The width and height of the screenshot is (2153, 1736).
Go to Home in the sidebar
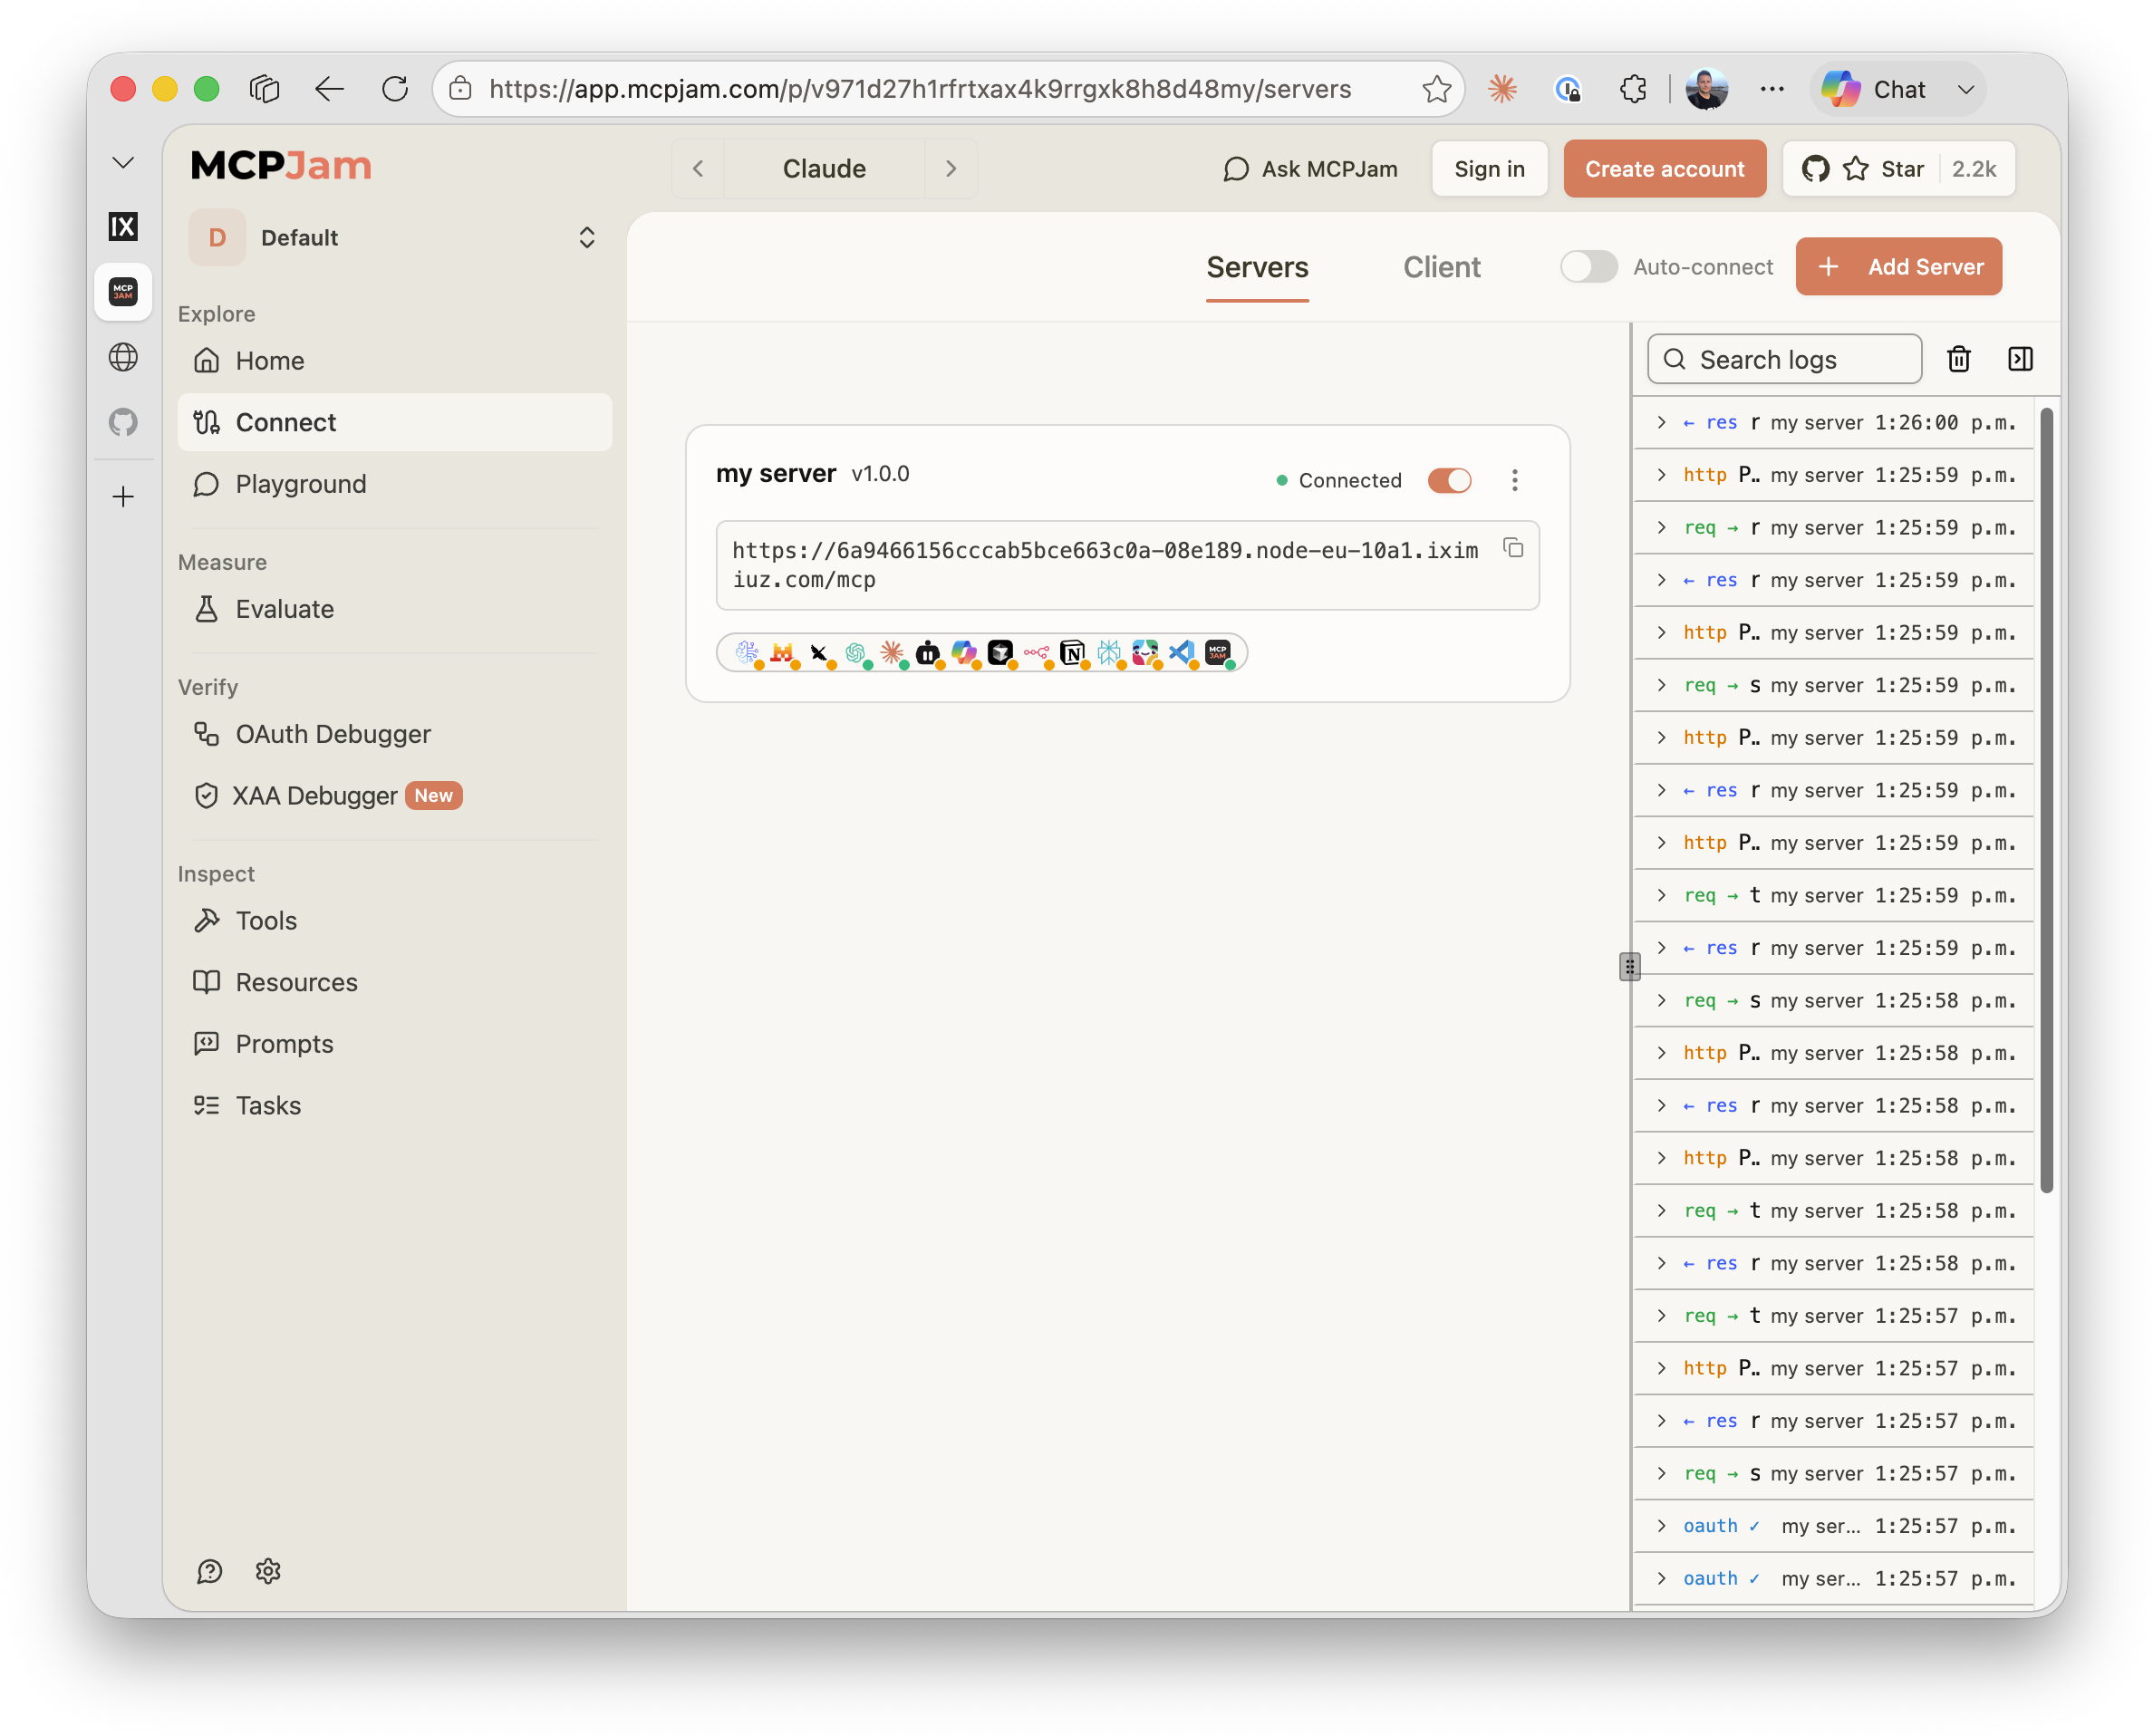(394, 360)
